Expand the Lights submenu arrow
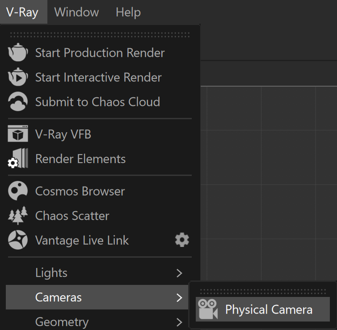Image resolution: width=337 pixels, height=330 pixels. tap(179, 273)
